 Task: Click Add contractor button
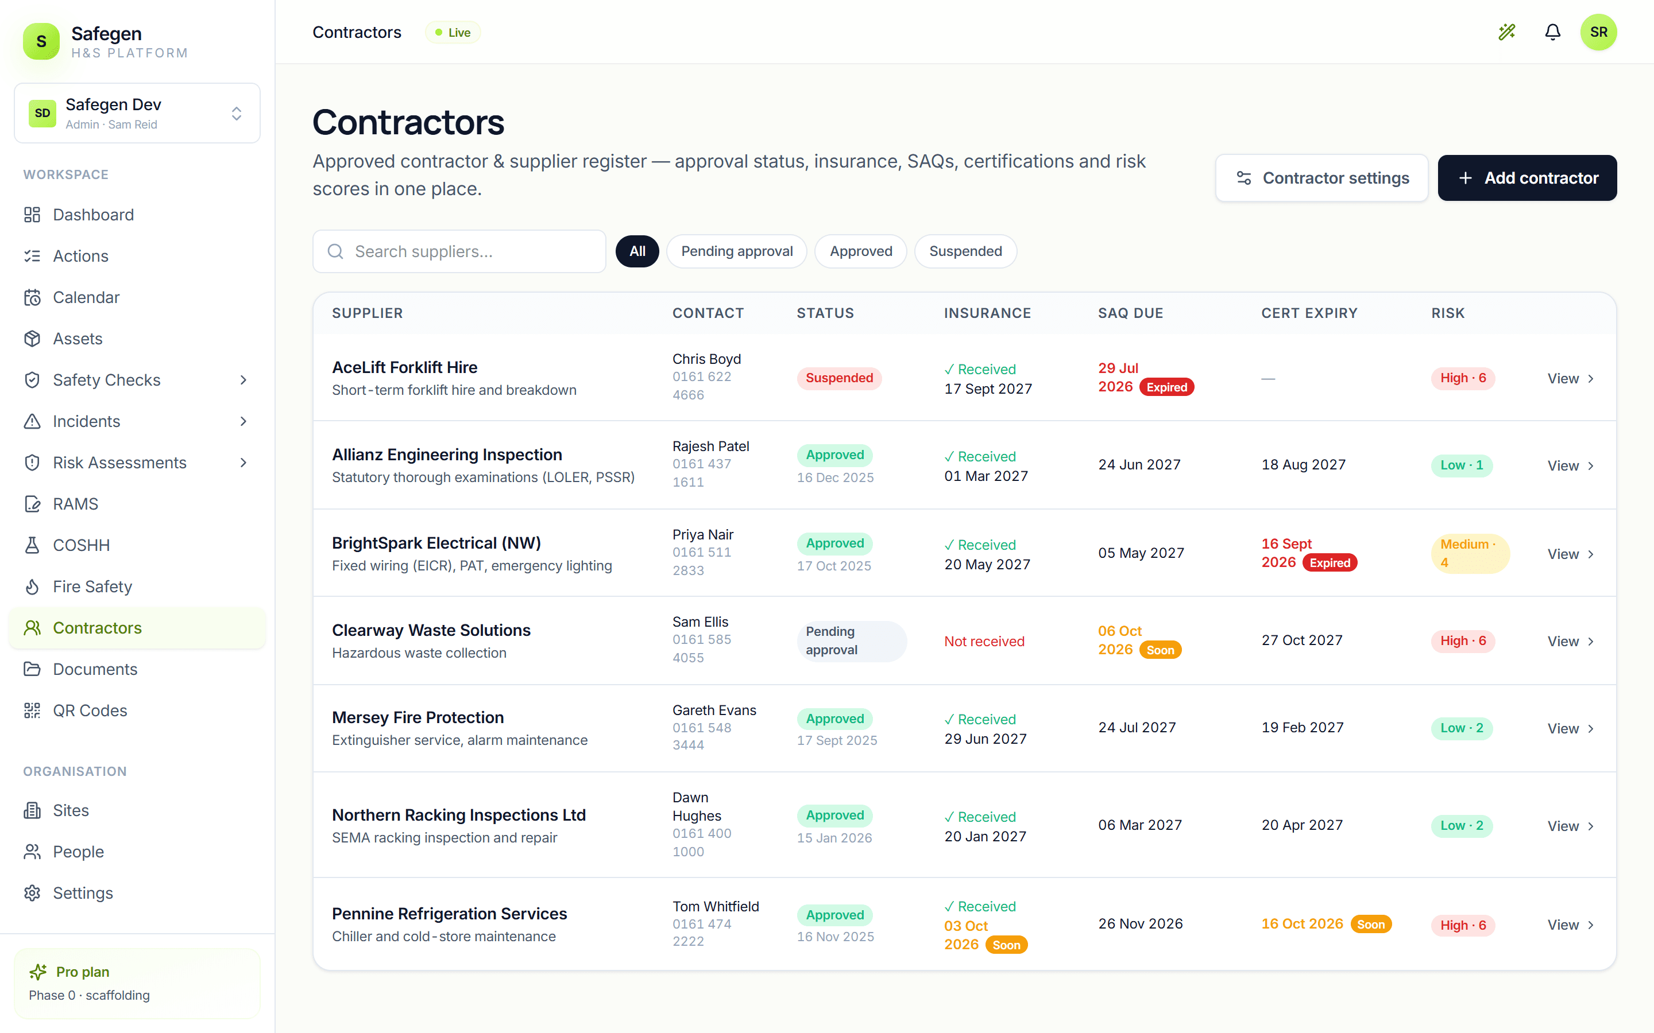1527,178
